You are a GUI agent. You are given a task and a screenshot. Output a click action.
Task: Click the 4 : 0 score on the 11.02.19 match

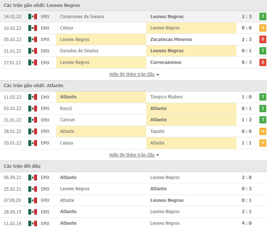point(247,223)
